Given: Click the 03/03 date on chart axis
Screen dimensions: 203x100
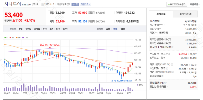Looking at the screenshot, I should click(53, 93).
